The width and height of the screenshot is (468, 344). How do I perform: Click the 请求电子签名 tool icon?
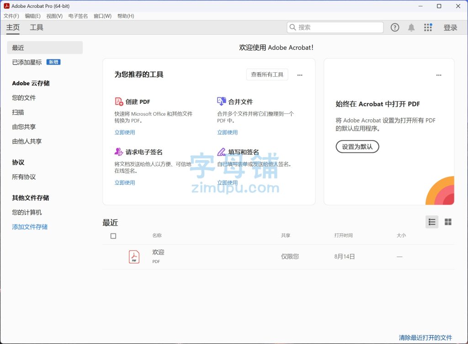click(x=119, y=152)
